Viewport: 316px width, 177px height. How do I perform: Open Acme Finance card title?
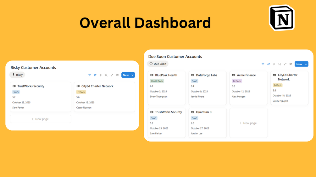tap(246, 75)
